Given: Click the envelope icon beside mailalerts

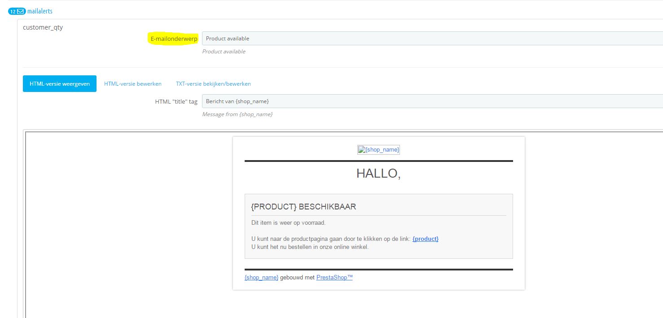Looking at the screenshot, I should pyautogui.click(x=21, y=11).
